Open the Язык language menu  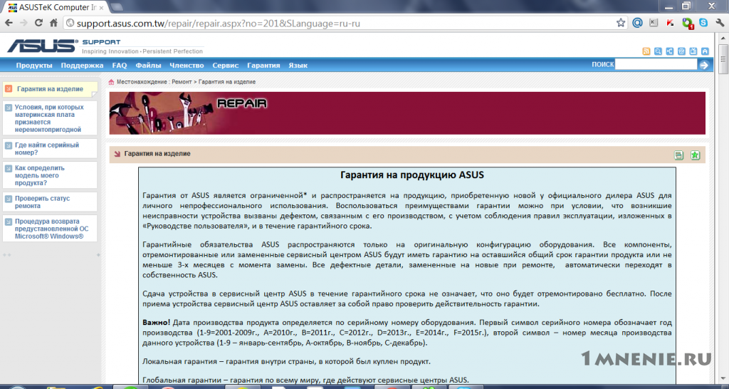[x=298, y=66]
